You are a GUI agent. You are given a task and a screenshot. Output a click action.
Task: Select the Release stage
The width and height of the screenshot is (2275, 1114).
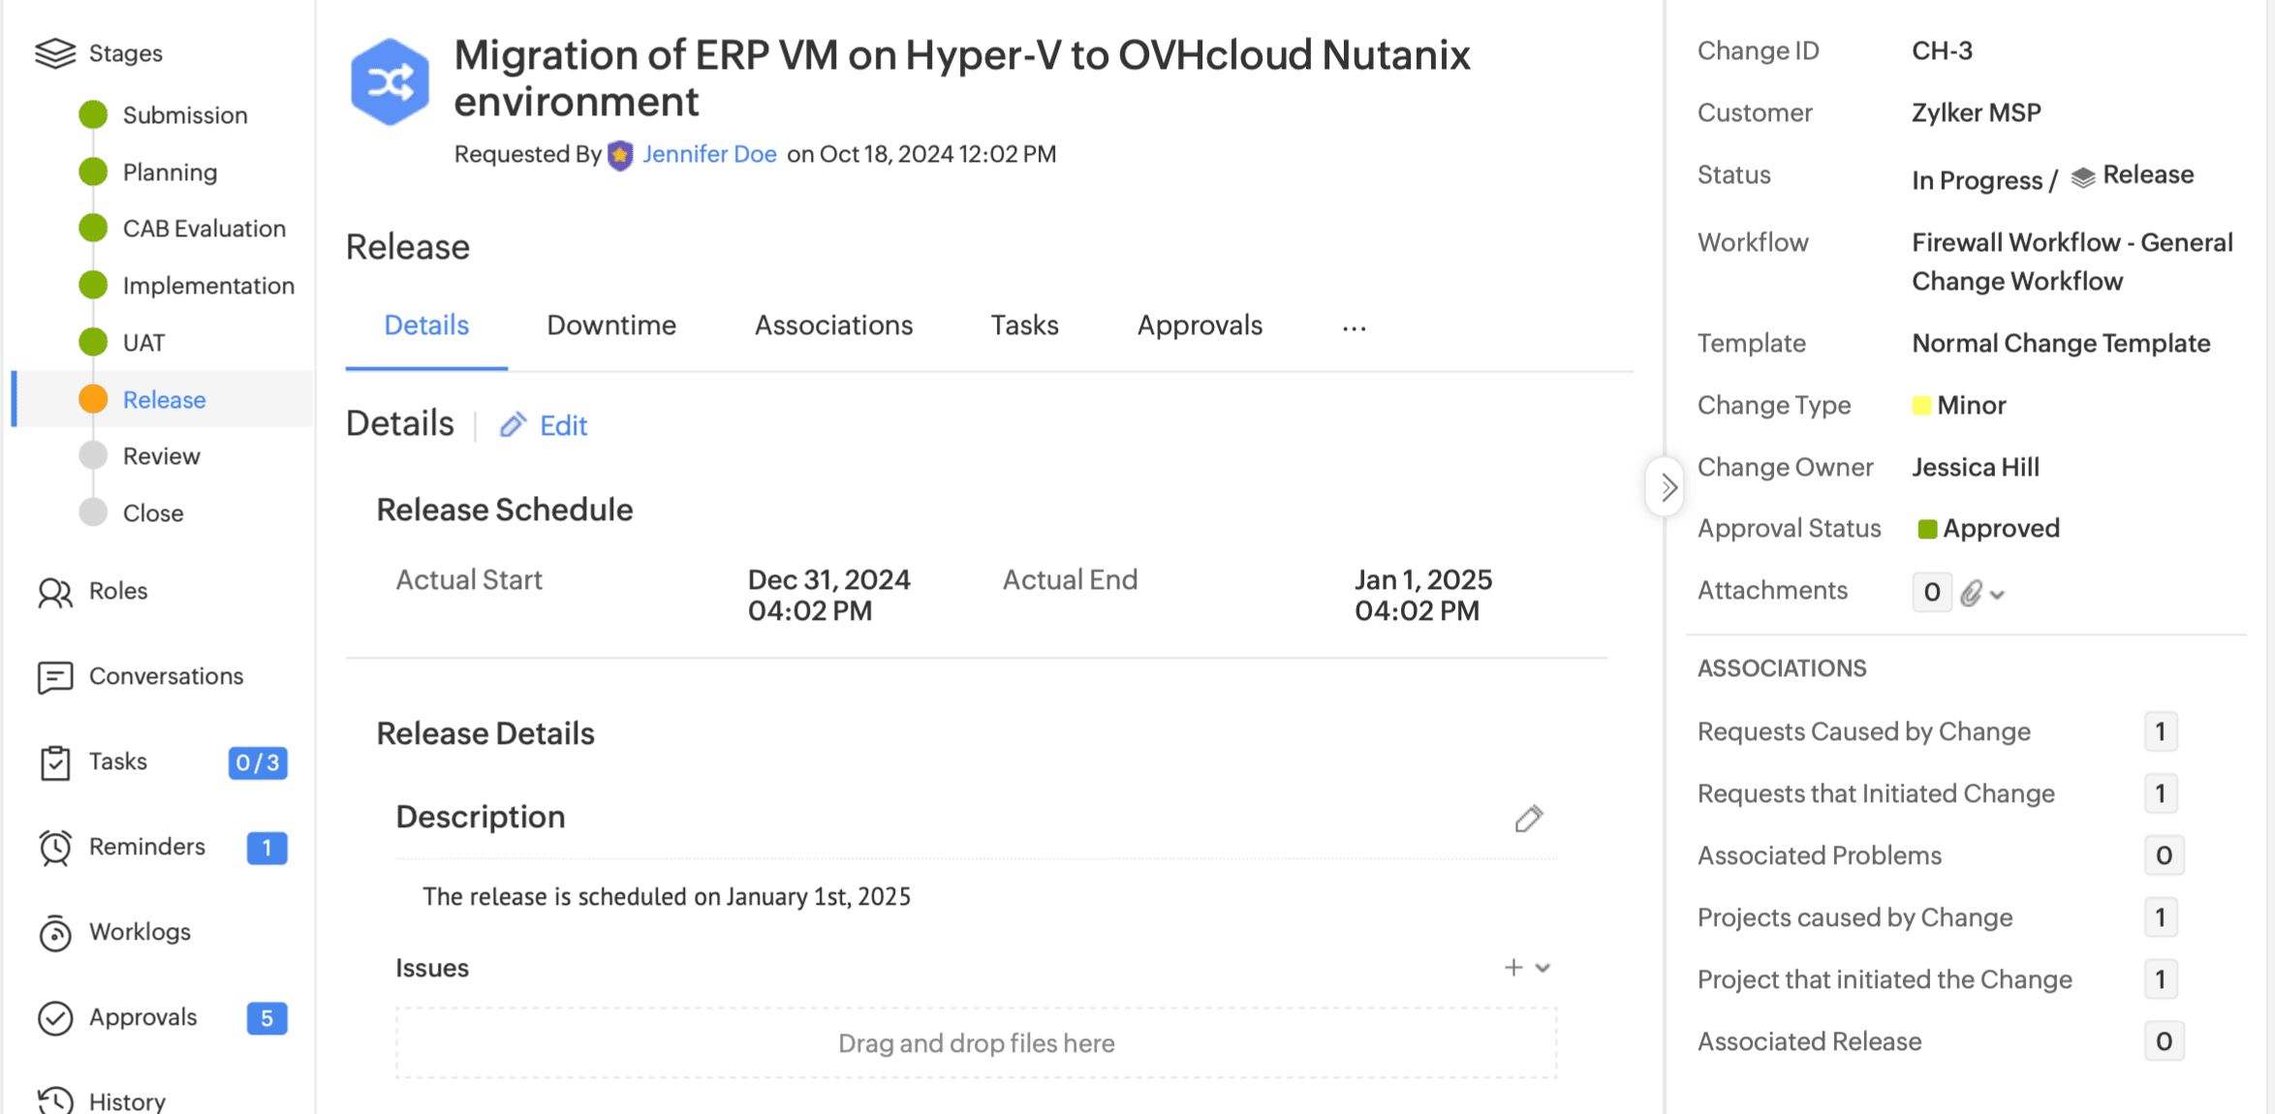[164, 400]
